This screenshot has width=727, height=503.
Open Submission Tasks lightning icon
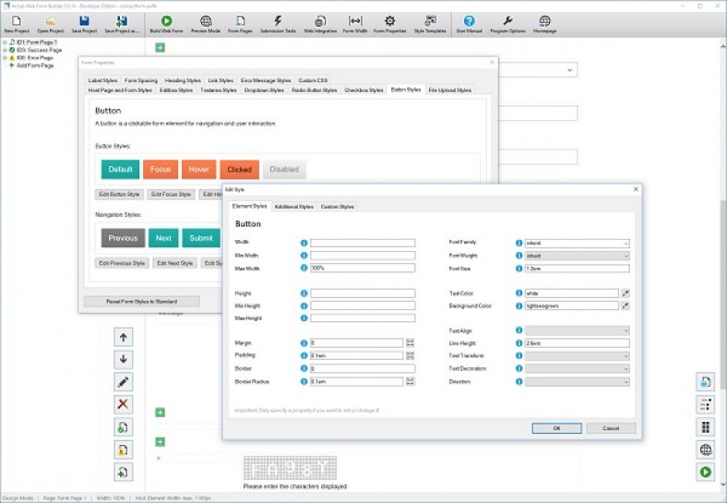click(x=278, y=21)
